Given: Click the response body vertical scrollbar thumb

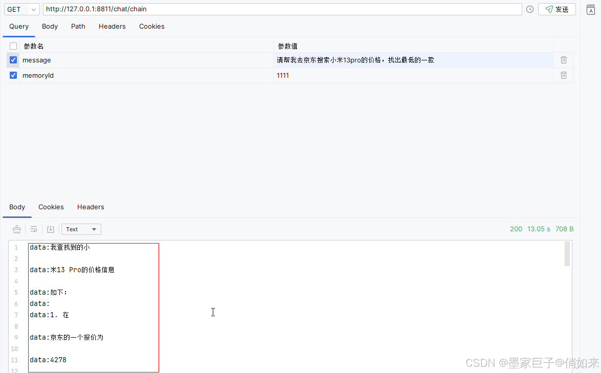Looking at the screenshot, I should pyautogui.click(x=567, y=254).
